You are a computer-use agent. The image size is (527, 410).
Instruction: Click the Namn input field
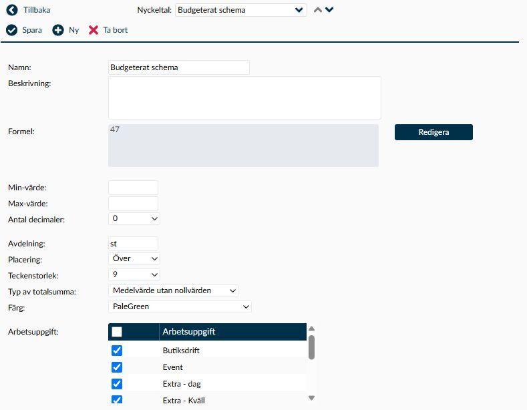(x=179, y=67)
